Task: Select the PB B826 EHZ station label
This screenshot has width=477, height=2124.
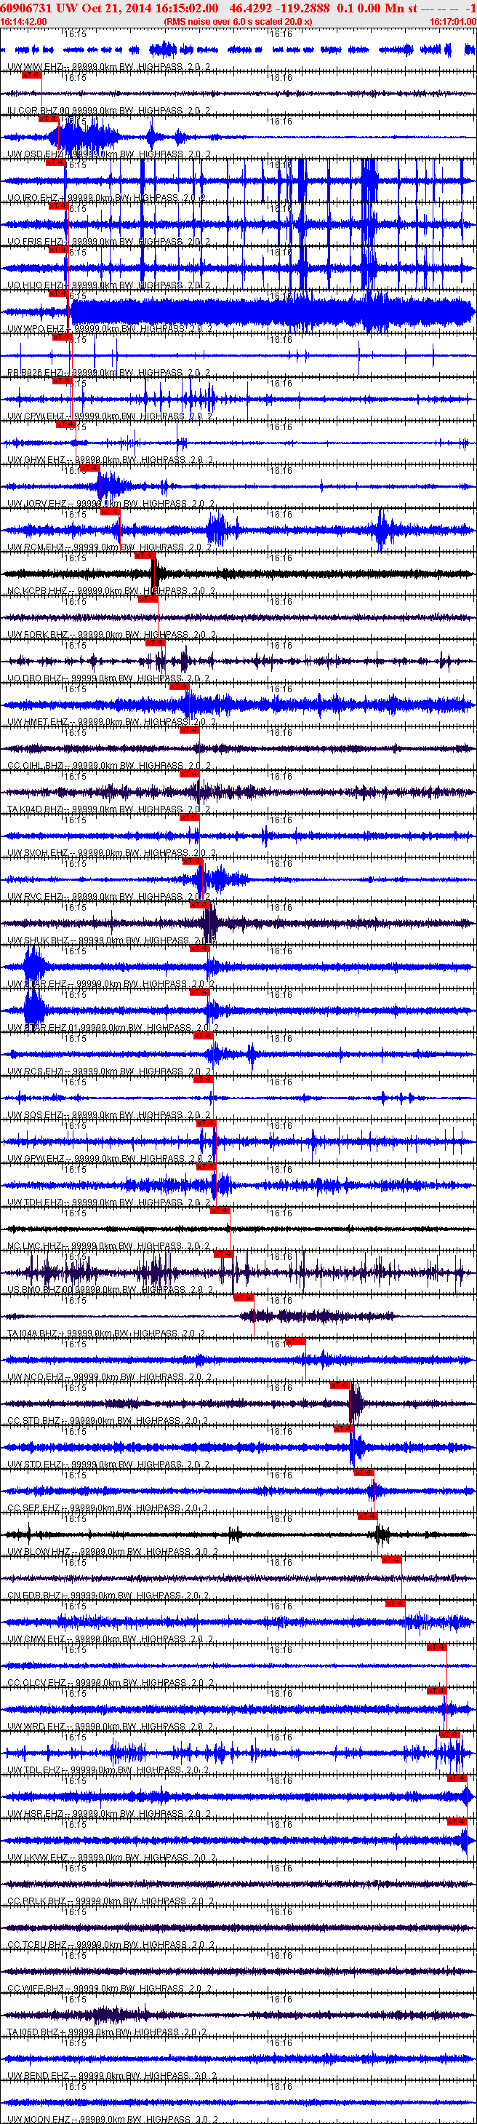Action: click(109, 373)
